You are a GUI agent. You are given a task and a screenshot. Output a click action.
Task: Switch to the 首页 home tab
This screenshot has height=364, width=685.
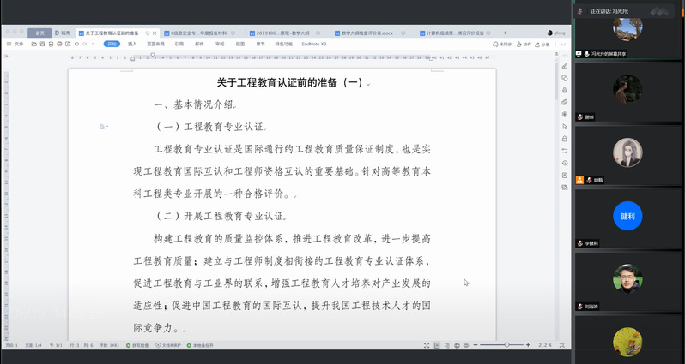(x=39, y=33)
